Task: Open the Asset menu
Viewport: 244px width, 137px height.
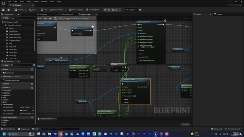Action: [22, 2]
